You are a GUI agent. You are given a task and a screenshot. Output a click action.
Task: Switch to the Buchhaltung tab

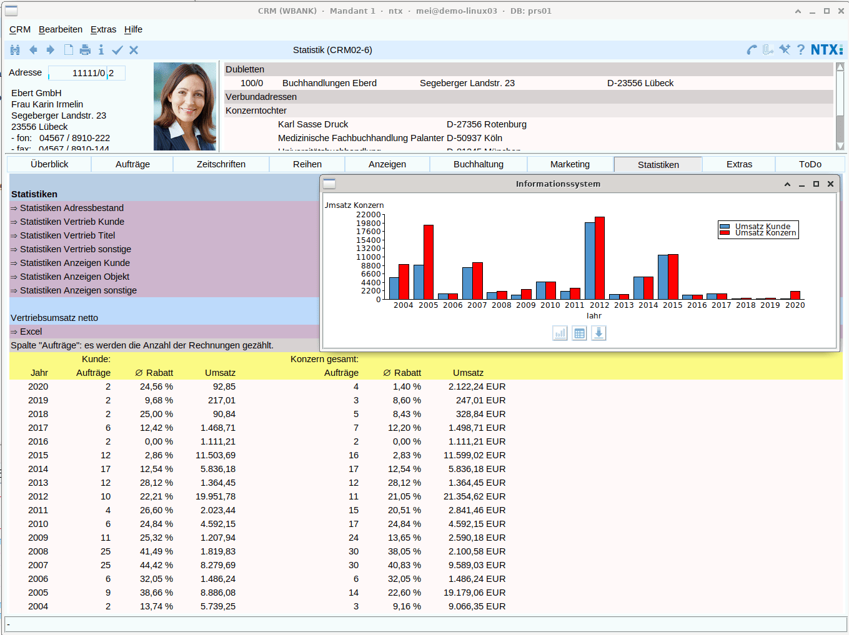(x=478, y=164)
